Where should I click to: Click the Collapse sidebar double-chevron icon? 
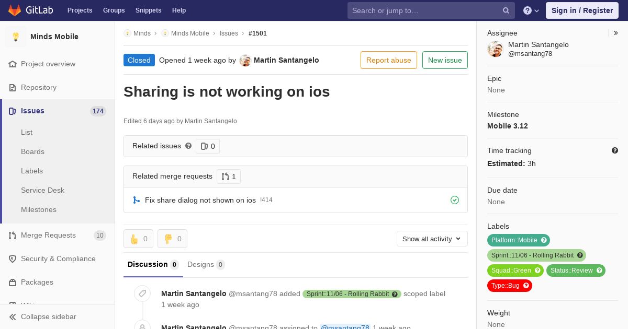point(13,317)
